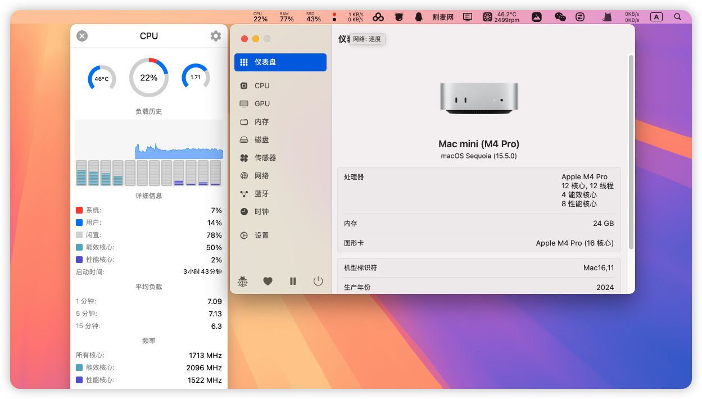This screenshot has height=399, width=702.
Task: Open the 内存 memory section
Action: click(280, 122)
